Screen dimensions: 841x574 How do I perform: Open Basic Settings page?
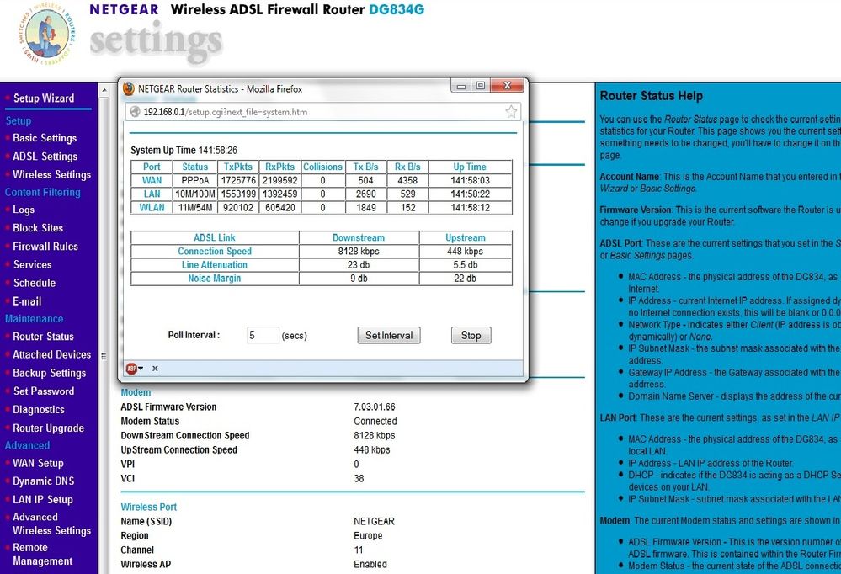(45, 138)
